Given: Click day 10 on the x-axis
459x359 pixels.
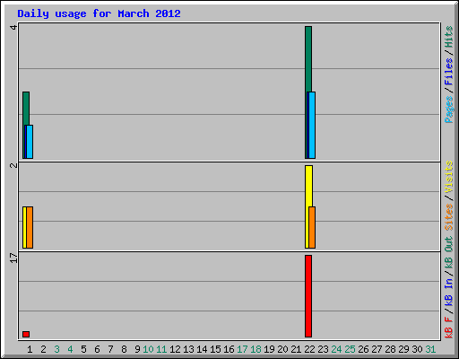Looking at the screenshot, I should tap(148, 349).
